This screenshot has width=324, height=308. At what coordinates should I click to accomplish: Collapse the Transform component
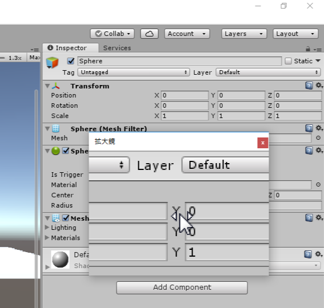[x=47, y=86]
